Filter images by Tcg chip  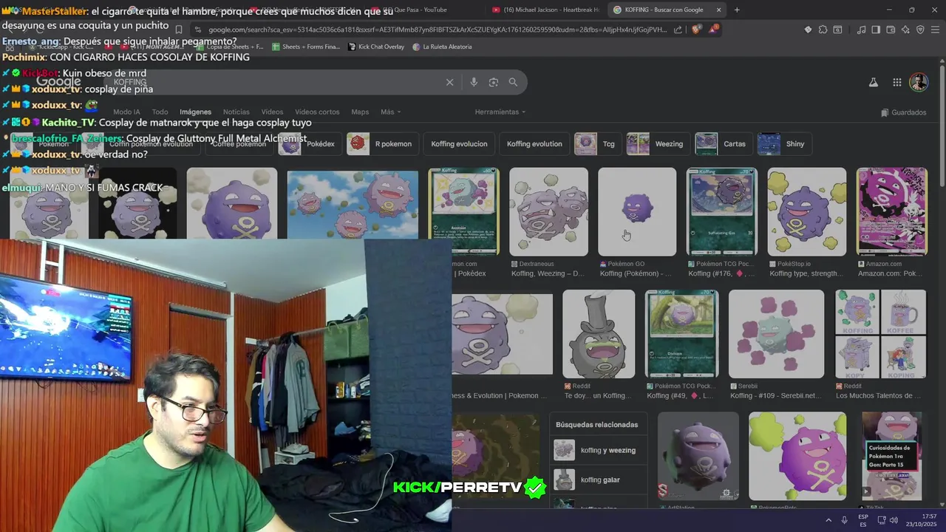pyautogui.click(x=598, y=144)
